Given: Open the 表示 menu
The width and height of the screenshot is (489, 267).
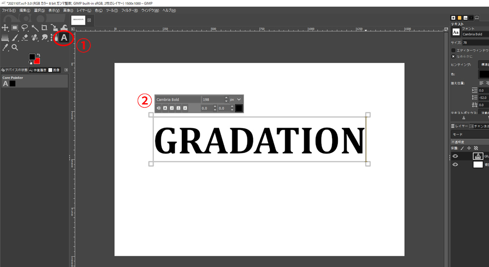Looking at the screenshot, I should 54,10.
